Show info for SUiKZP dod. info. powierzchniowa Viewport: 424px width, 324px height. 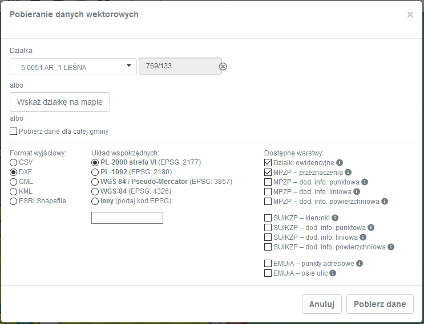390,247
